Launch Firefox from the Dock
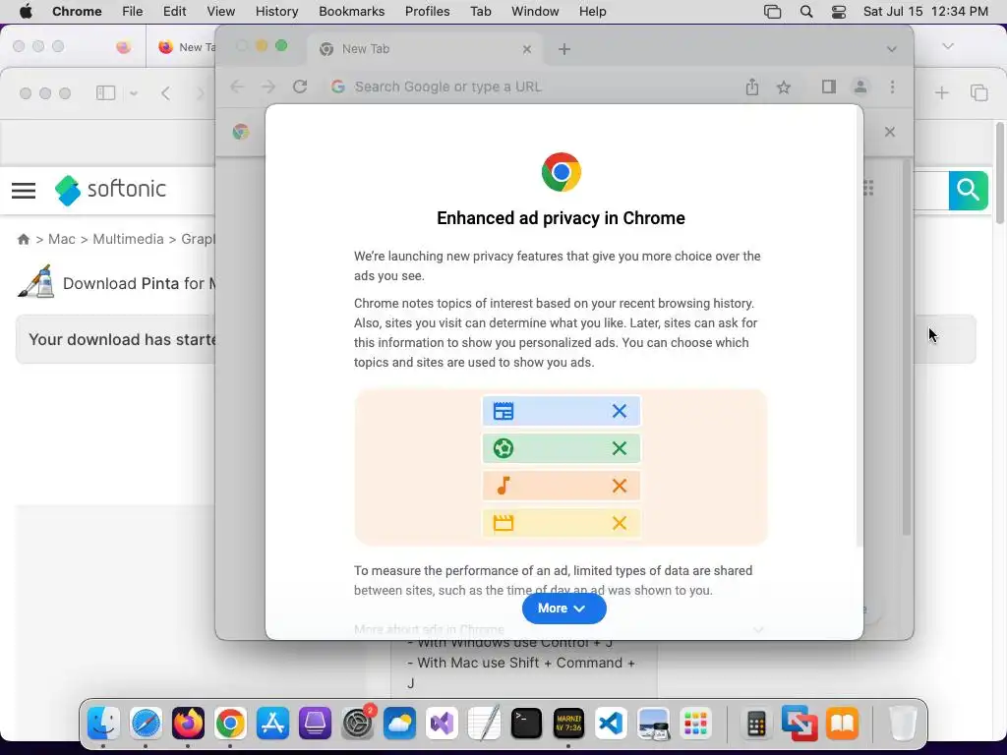 188,724
